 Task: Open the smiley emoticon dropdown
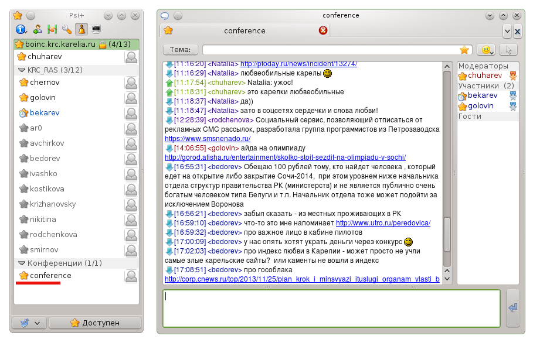[x=486, y=50]
